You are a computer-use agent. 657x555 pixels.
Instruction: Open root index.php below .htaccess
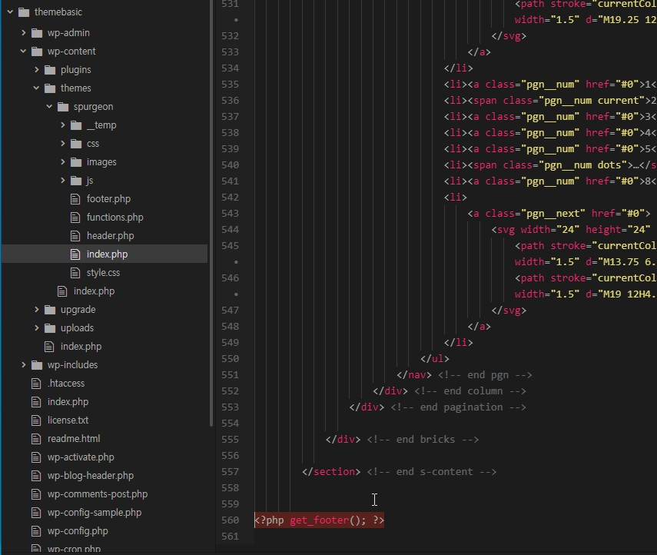click(x=68, y=401)
